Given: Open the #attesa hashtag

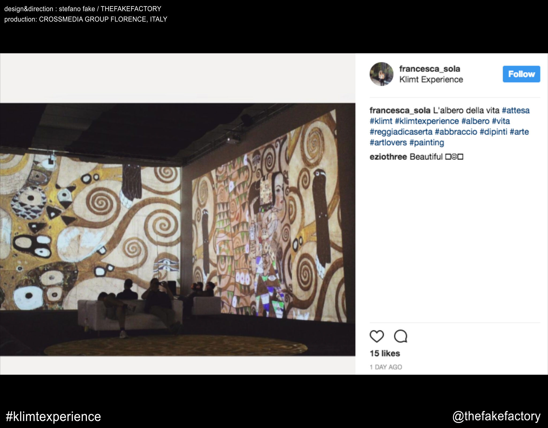Looking at the screenshot, I should tap(515, 110).
